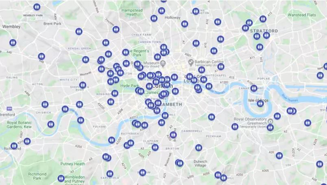The width and height of the screenshot is (327, 185).
Task: Click toilet marker right of Hyde Park label
Action: point(149,86)
